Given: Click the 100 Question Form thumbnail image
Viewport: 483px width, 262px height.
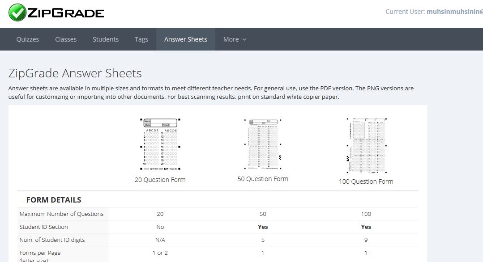Looking at the screenshot, I should click(366, 146).
